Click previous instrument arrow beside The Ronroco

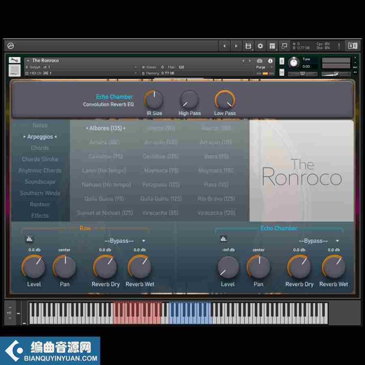pyautogui.click(x=243, y=61)
